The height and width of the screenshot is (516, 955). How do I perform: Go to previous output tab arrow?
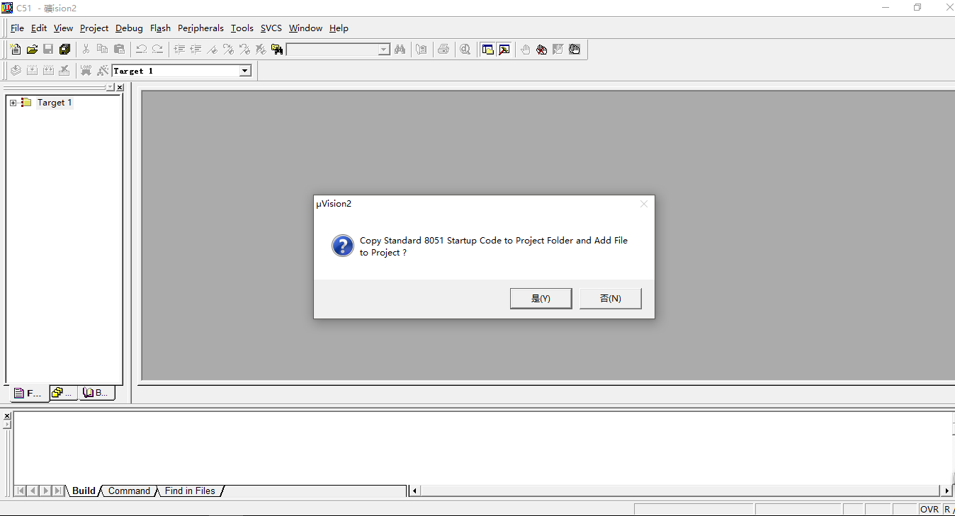tap(33, 491)
